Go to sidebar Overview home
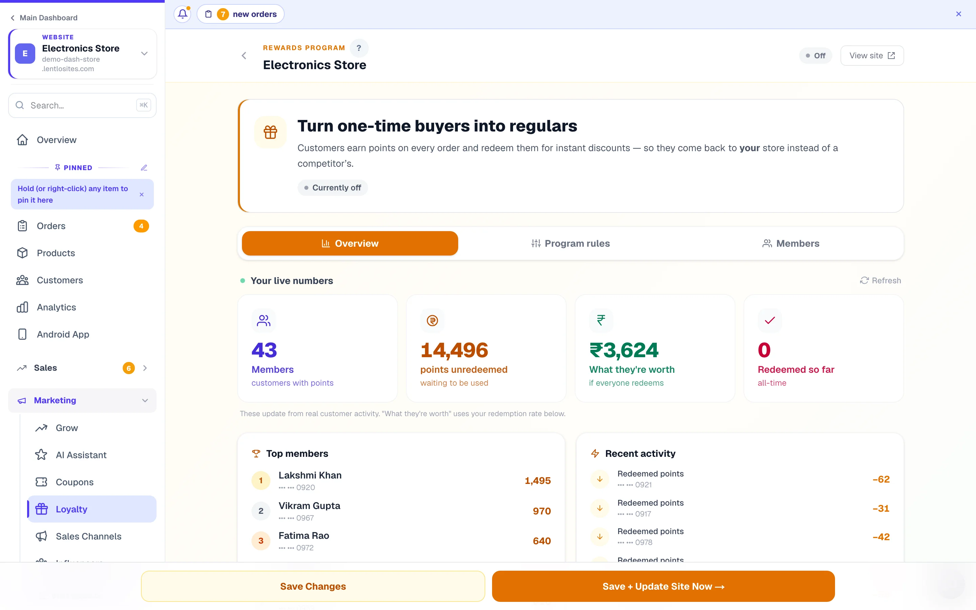Screen dimensions: 976x610 pos(82,140)
